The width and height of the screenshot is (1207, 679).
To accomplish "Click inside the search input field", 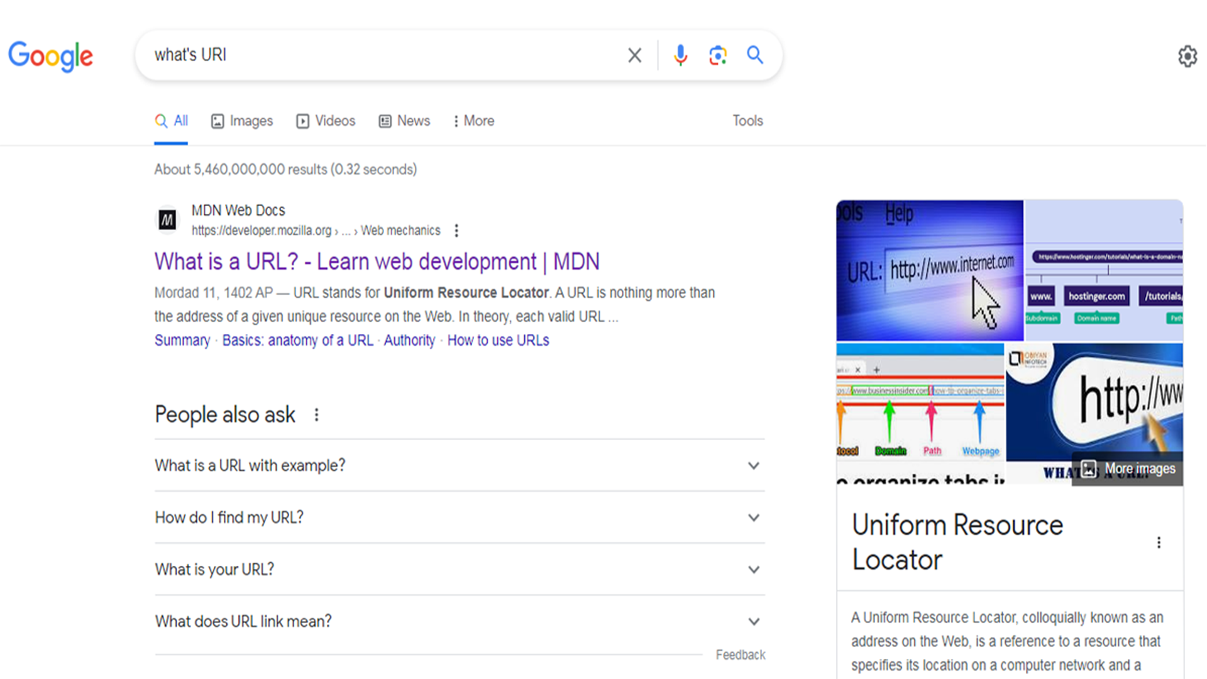I will pyautogui.click(x=383, y=55).
